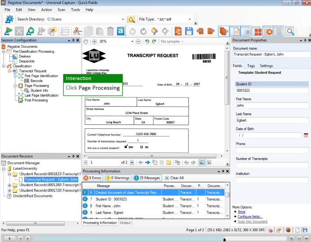
Task: Open the Tools menu
Action: (x=75, y=10)
